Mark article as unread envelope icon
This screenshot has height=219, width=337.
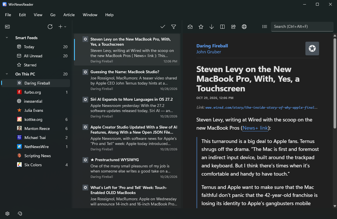[x=190, y=27]
